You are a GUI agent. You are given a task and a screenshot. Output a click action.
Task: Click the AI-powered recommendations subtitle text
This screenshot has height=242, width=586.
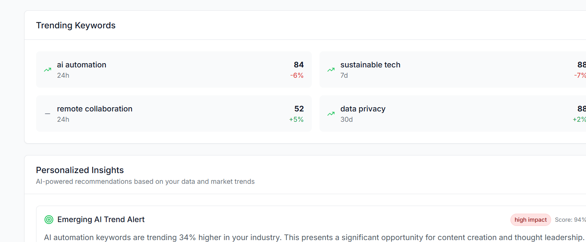point(145,181)
